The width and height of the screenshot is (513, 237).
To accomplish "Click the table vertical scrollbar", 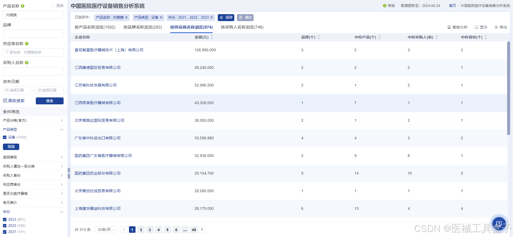I will tap(508, 88).
